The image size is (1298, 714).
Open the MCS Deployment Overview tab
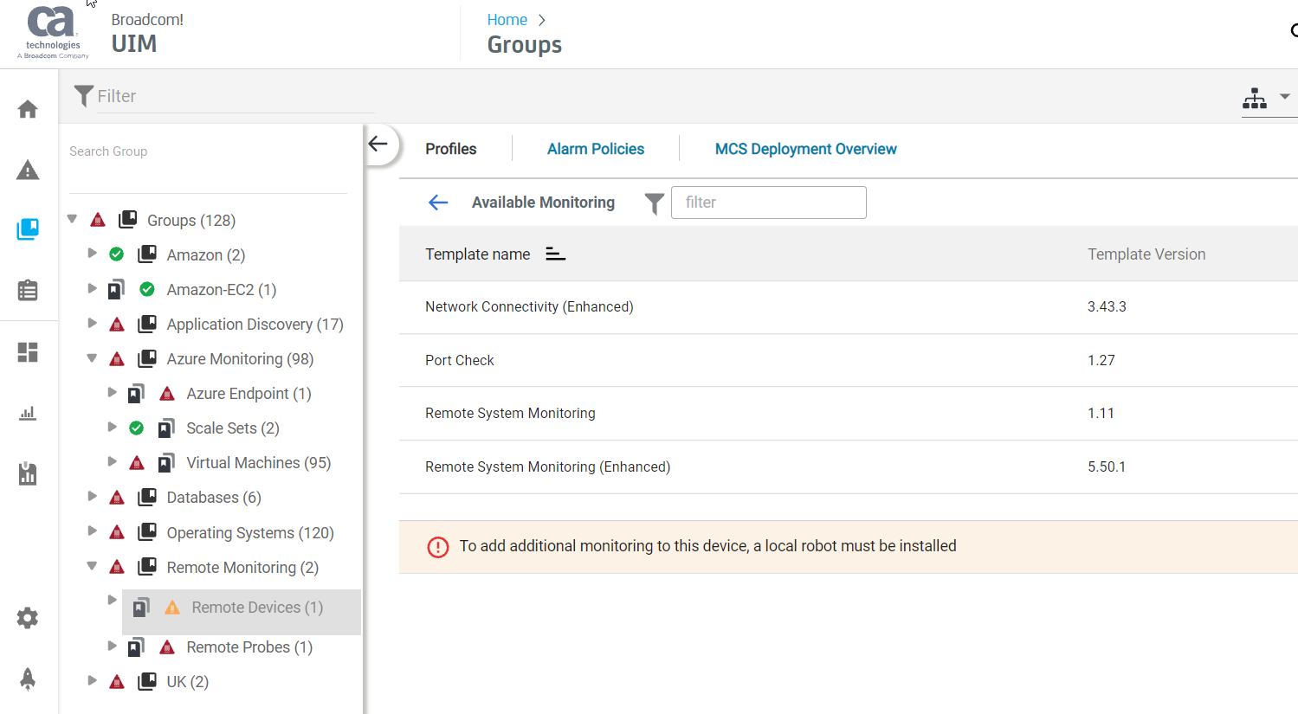(x=805, y=148)
